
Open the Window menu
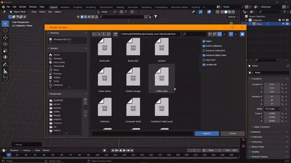(x=33, y=7)
